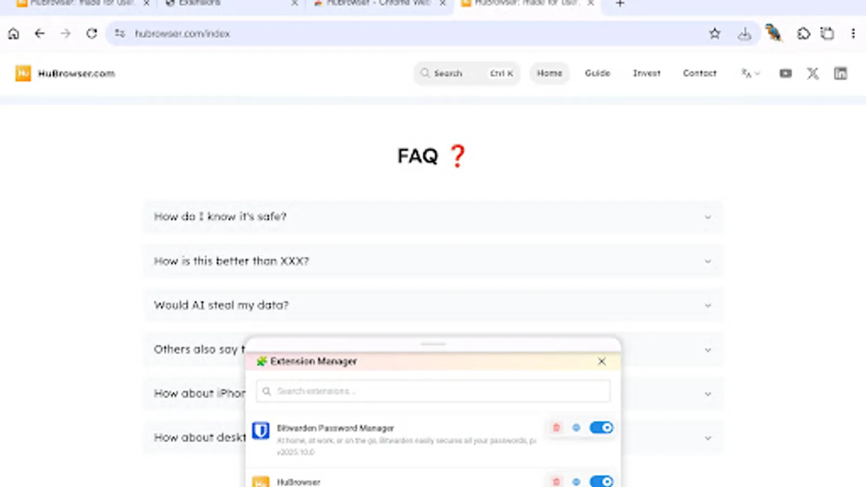866x487 pixels.
Task: Reload the current page
Action: (92, 34)
